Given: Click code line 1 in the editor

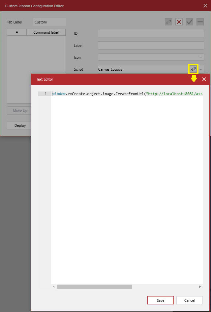Looking at the screenshot, I should point(127,94).
